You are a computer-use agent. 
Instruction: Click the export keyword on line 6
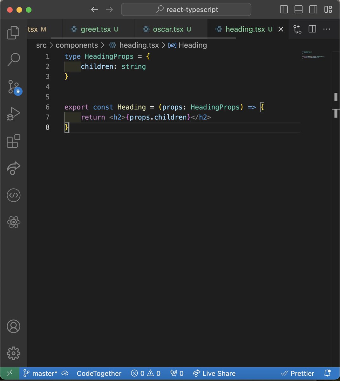[x=77, y=107]
